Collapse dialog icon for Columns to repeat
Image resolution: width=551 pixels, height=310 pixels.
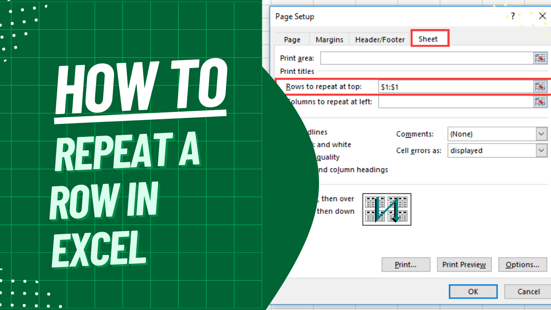point(540,102)
